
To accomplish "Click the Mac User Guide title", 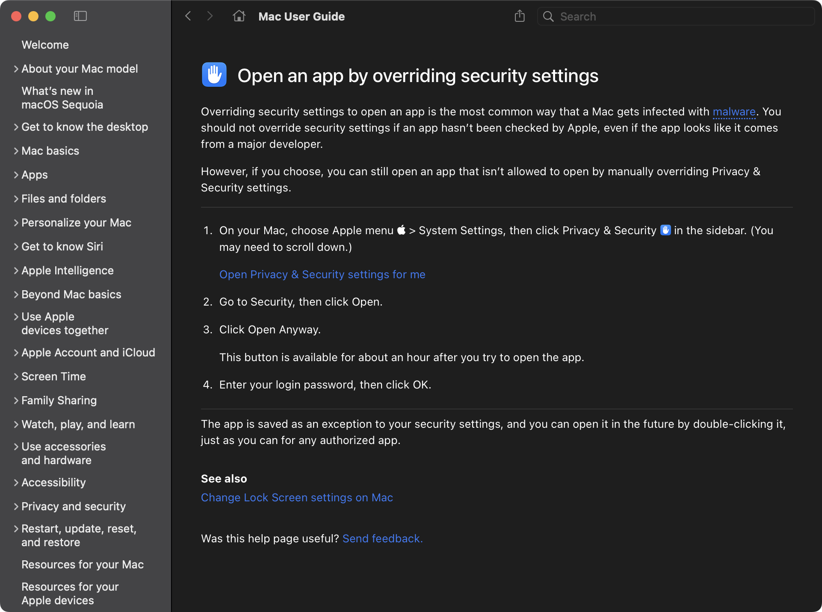I will [302, 17].
